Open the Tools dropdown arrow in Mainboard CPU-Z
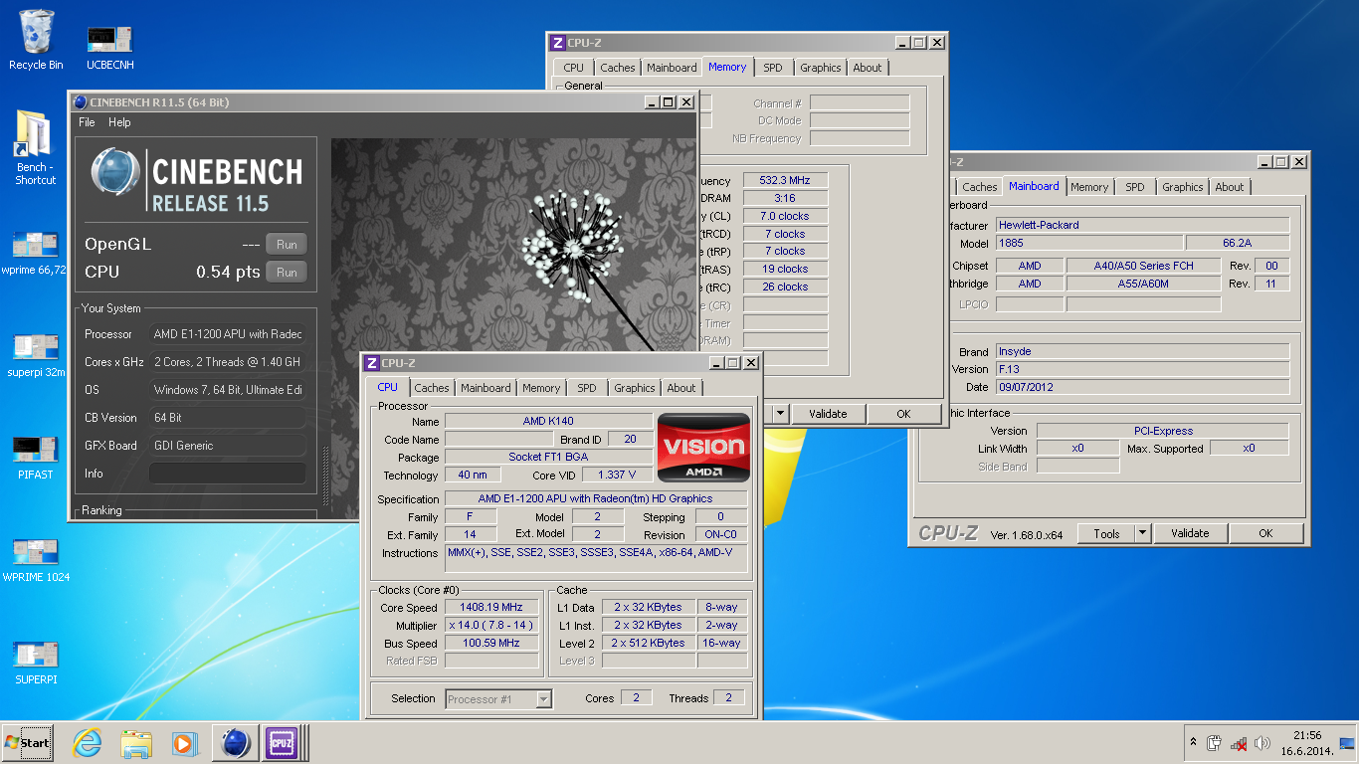 [x=1143, y=534]
